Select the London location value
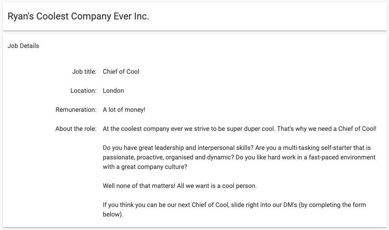 pos(113,91)
